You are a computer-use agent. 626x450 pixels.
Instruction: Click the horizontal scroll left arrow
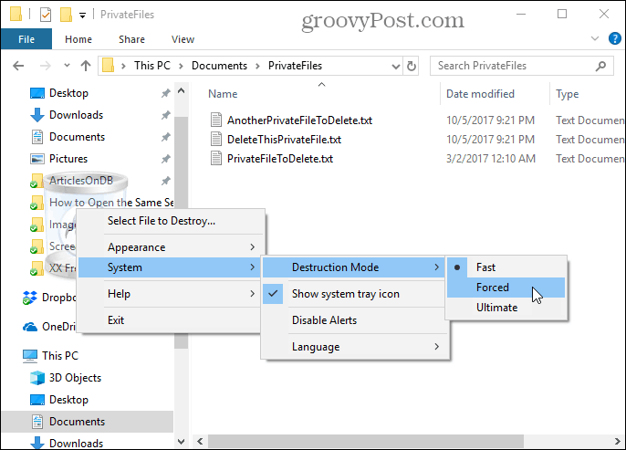(x=200, y=441)
